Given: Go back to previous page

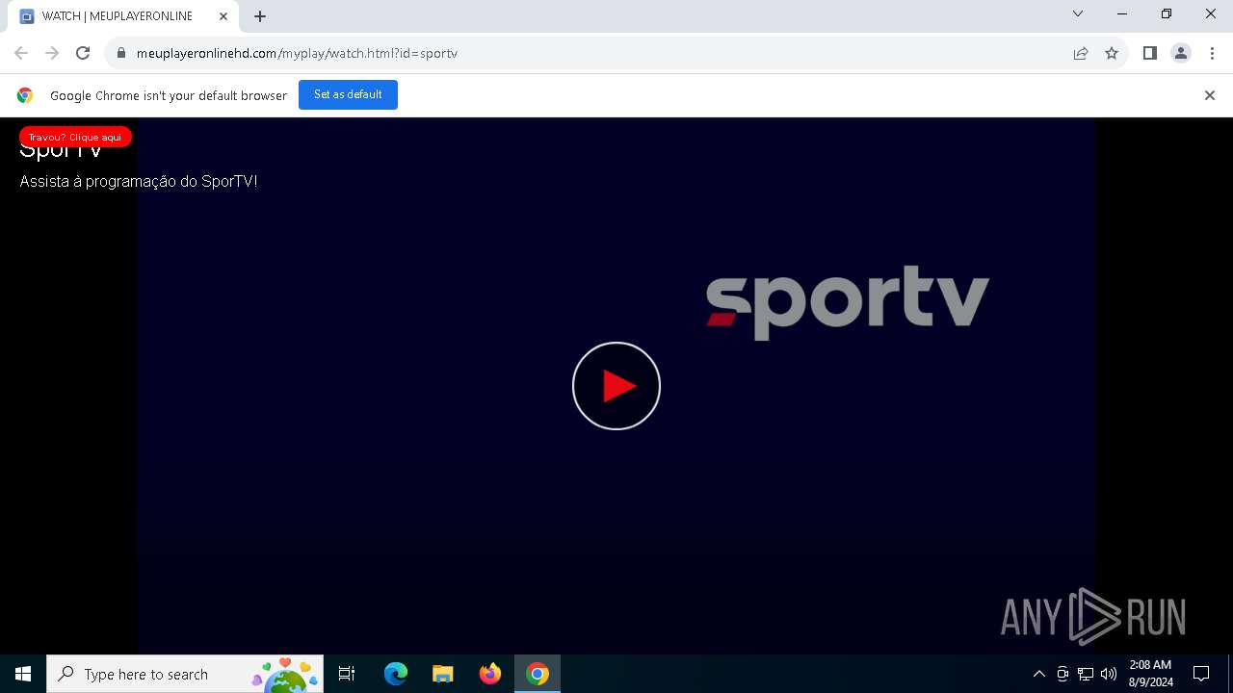Looking at the screenshot, I should 21,53.
